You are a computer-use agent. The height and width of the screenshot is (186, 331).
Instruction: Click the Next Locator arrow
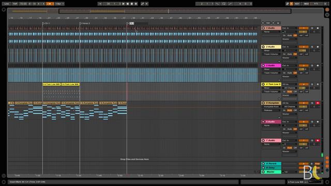pyautogui.click(x=273, y=23)
